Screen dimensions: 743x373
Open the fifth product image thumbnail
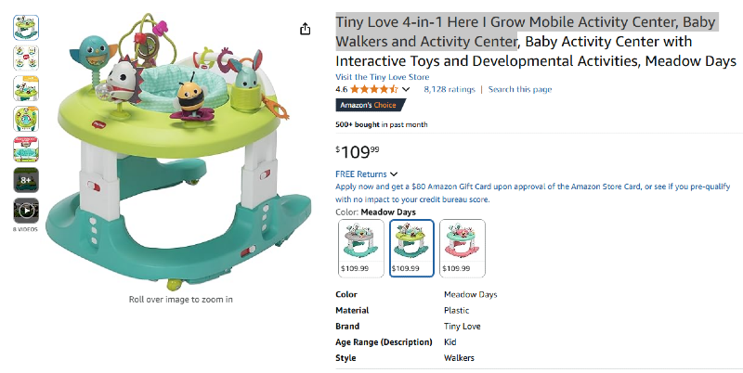pos(26,149)
